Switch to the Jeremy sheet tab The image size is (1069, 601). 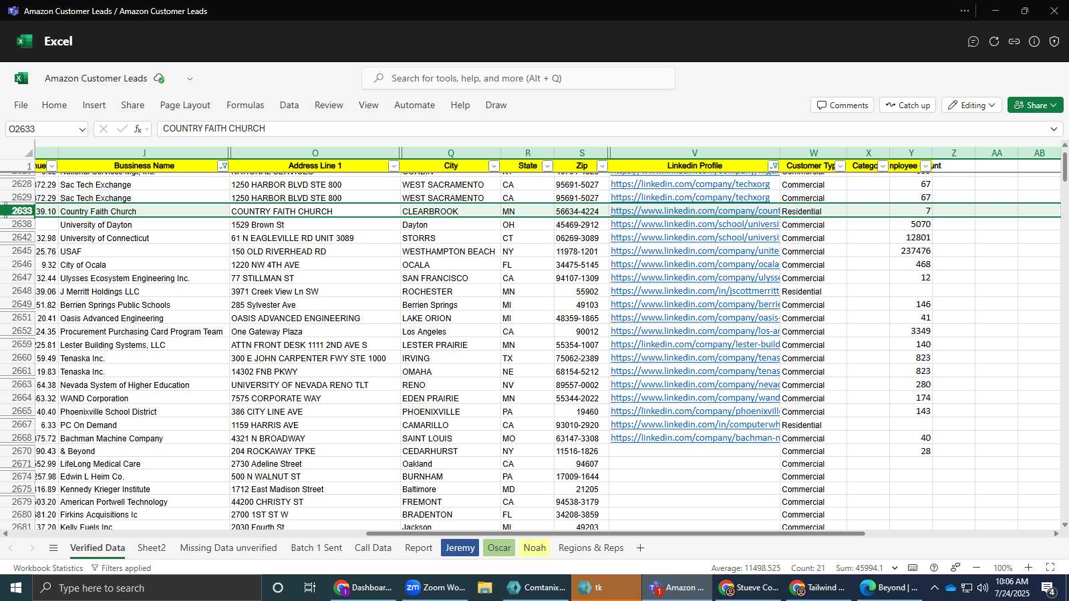(x=460, y=548)
